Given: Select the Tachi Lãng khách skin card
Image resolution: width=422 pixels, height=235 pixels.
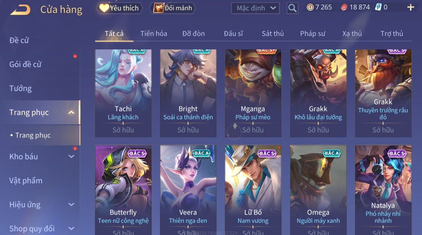Looking at the screenshot, I should click(x=123, y=93).
